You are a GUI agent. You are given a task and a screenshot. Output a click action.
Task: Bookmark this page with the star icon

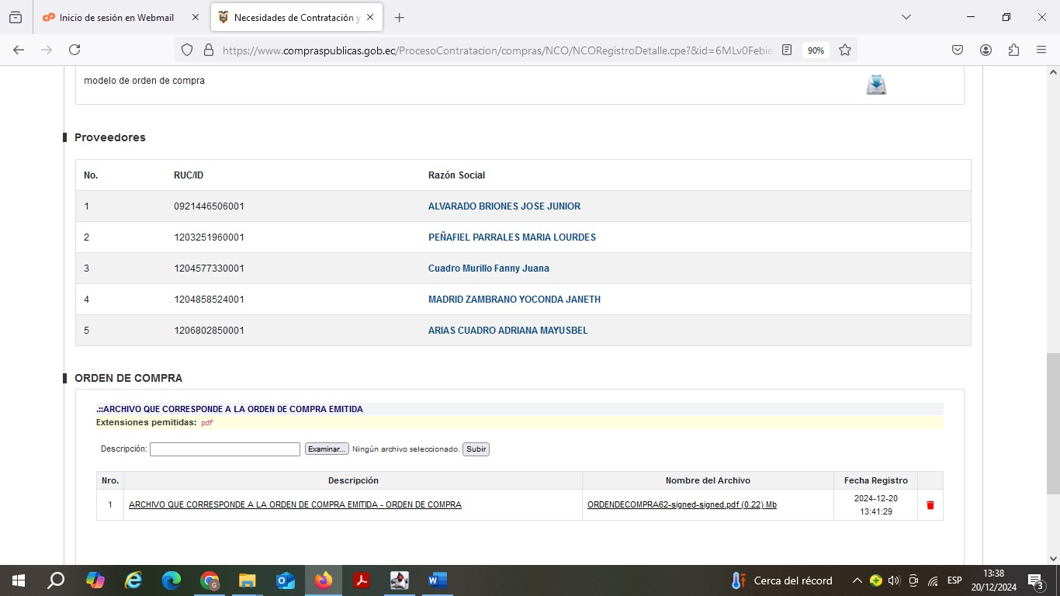[x=845, y=50]
